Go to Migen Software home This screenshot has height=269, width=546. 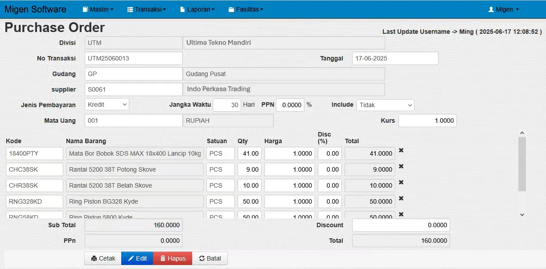(x=35, y=9)
